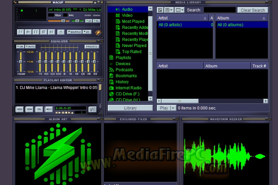Turn equalizer ON toggle
The image size is (278, 185).
pyautogui.click(x=20, y=47)
